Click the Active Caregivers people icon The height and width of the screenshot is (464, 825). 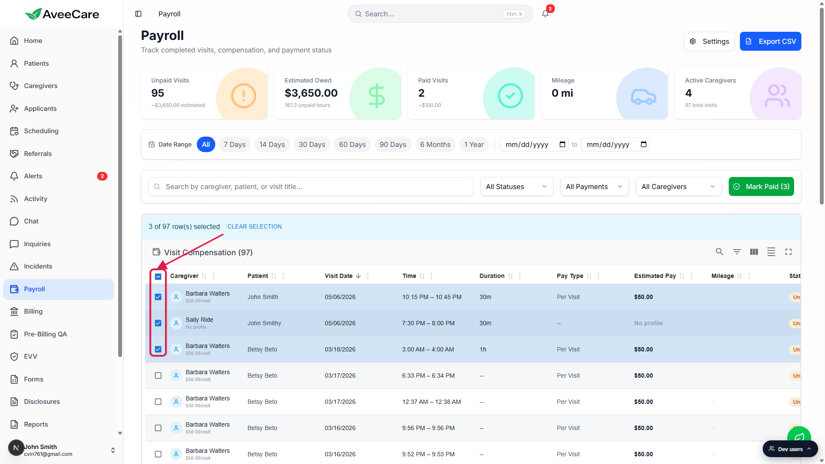pyautogui.click(x=777, y=95)
